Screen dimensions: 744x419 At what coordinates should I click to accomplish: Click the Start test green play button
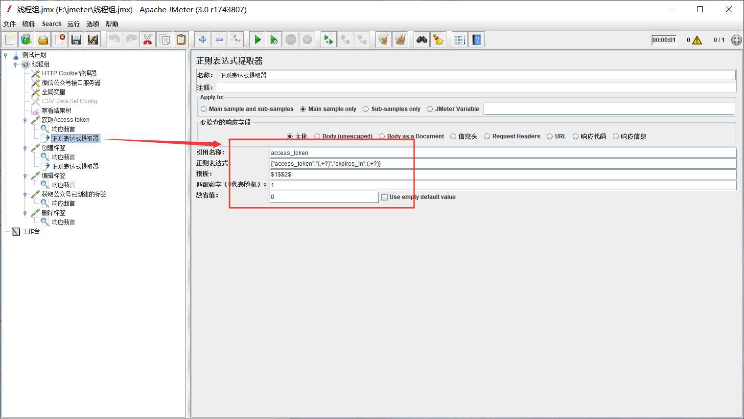coord(257,40)
